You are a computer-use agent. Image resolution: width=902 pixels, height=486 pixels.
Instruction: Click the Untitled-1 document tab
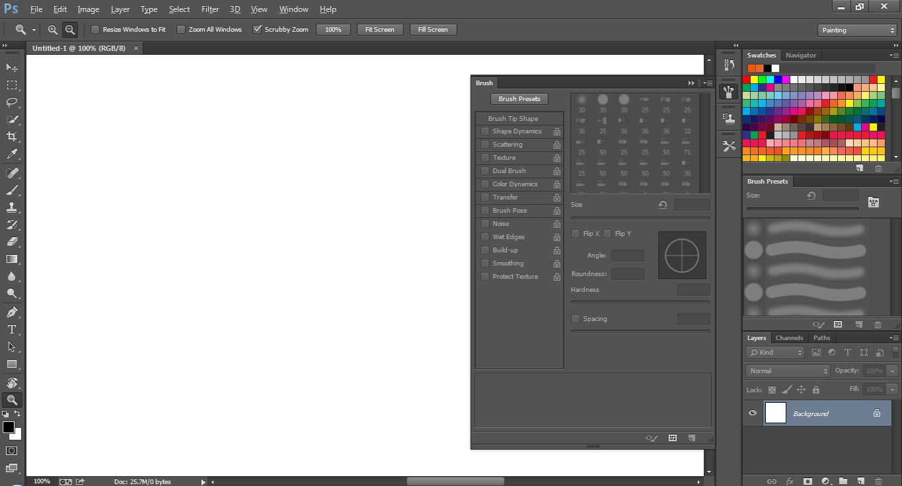(x=79, y=48)
